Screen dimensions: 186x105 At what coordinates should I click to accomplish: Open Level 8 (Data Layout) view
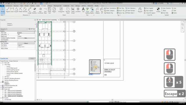pos(12,68)
